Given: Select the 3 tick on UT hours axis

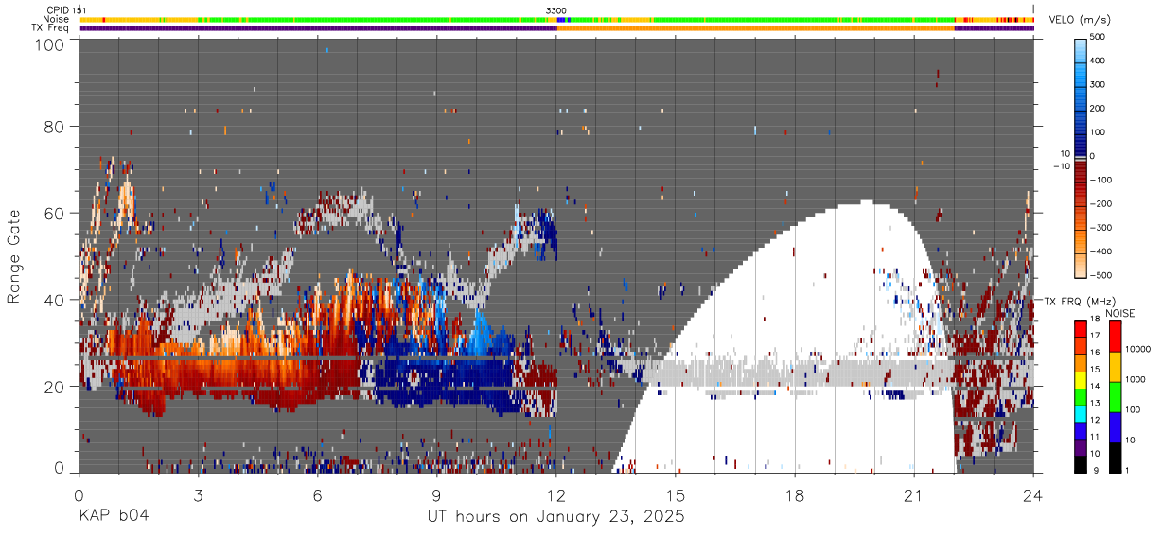Looking at the screenshot, I should (198, 494).
